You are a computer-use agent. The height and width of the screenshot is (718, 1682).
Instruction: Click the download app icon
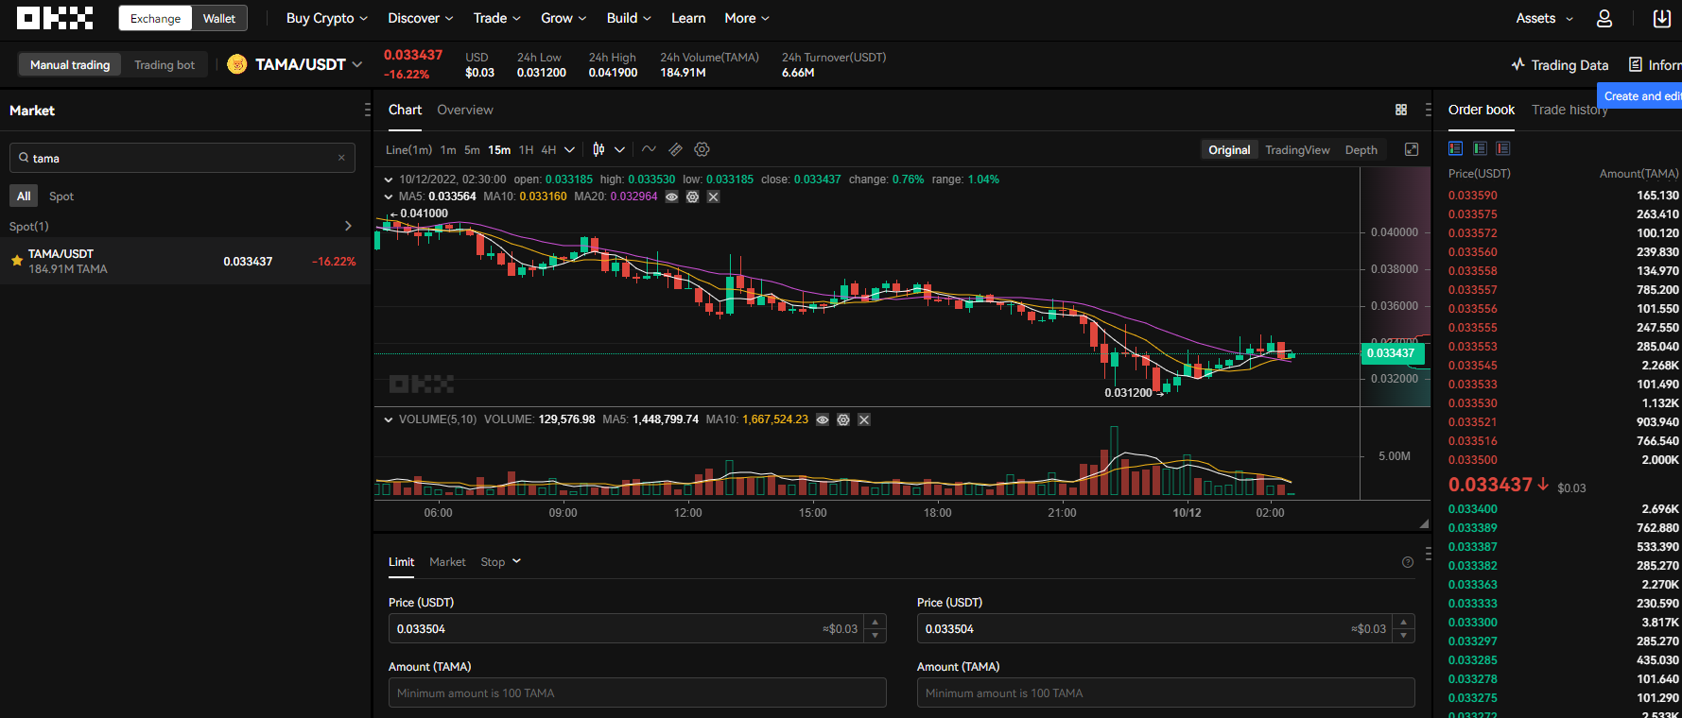pos(1661,18)
